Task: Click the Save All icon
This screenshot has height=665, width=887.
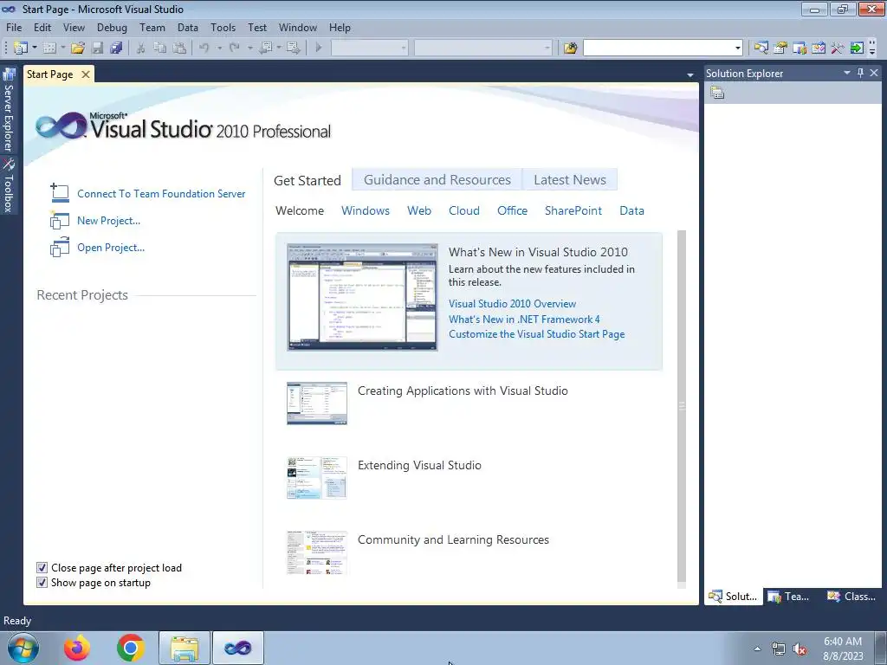Action: (x=117, y=48)
